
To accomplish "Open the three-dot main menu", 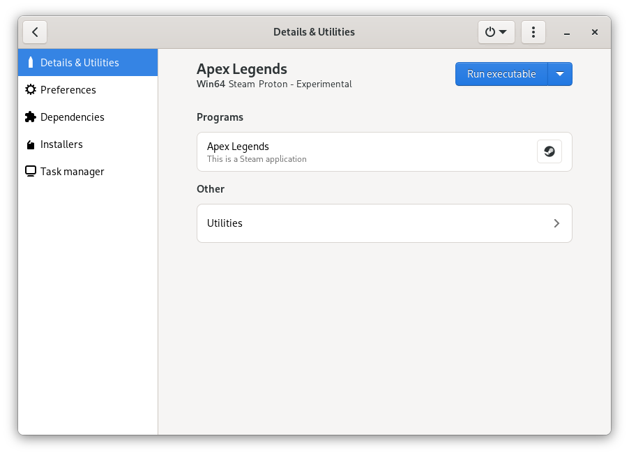I will 533,32.
